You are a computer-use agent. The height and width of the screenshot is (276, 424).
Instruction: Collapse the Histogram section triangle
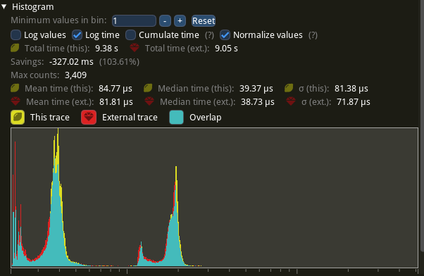(4, 7)
